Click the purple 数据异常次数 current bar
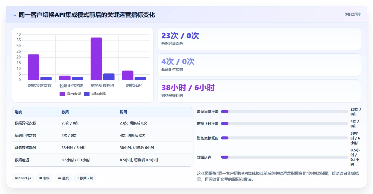Image resolution: width=373 pixels, height=194 pixels. click(34, 67)
